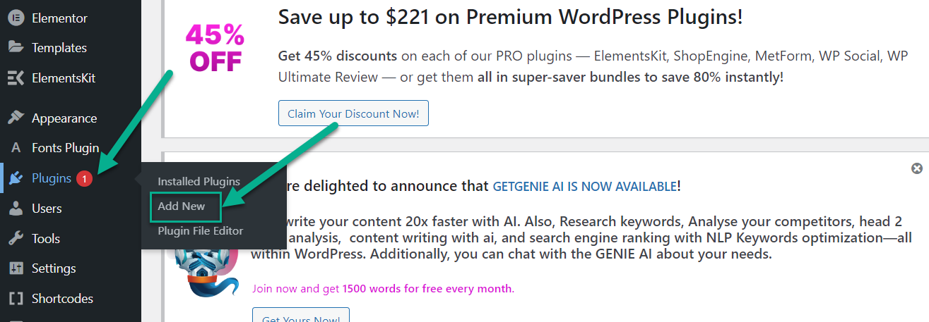The height and width of the screenshot is (322, 929).
Task: Click the Elementor sidebar icon
Action: coord(16,18)
